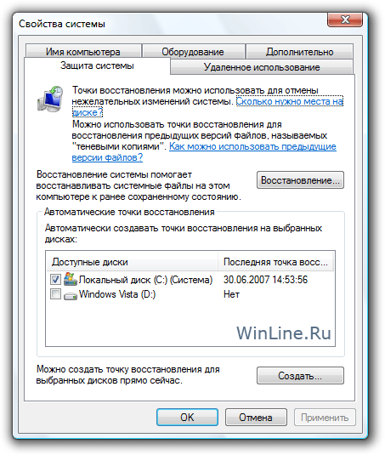Viewport: 385px width, 455px height.
Task: Confirm with the OK button
Action: [x=187, y=418]
